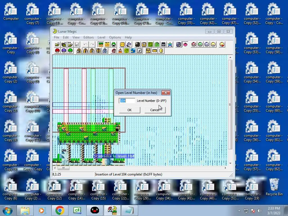This screenshot has width=288, height=216.
Task: Click the volume speaker tray icon
Action: [260, 211]
